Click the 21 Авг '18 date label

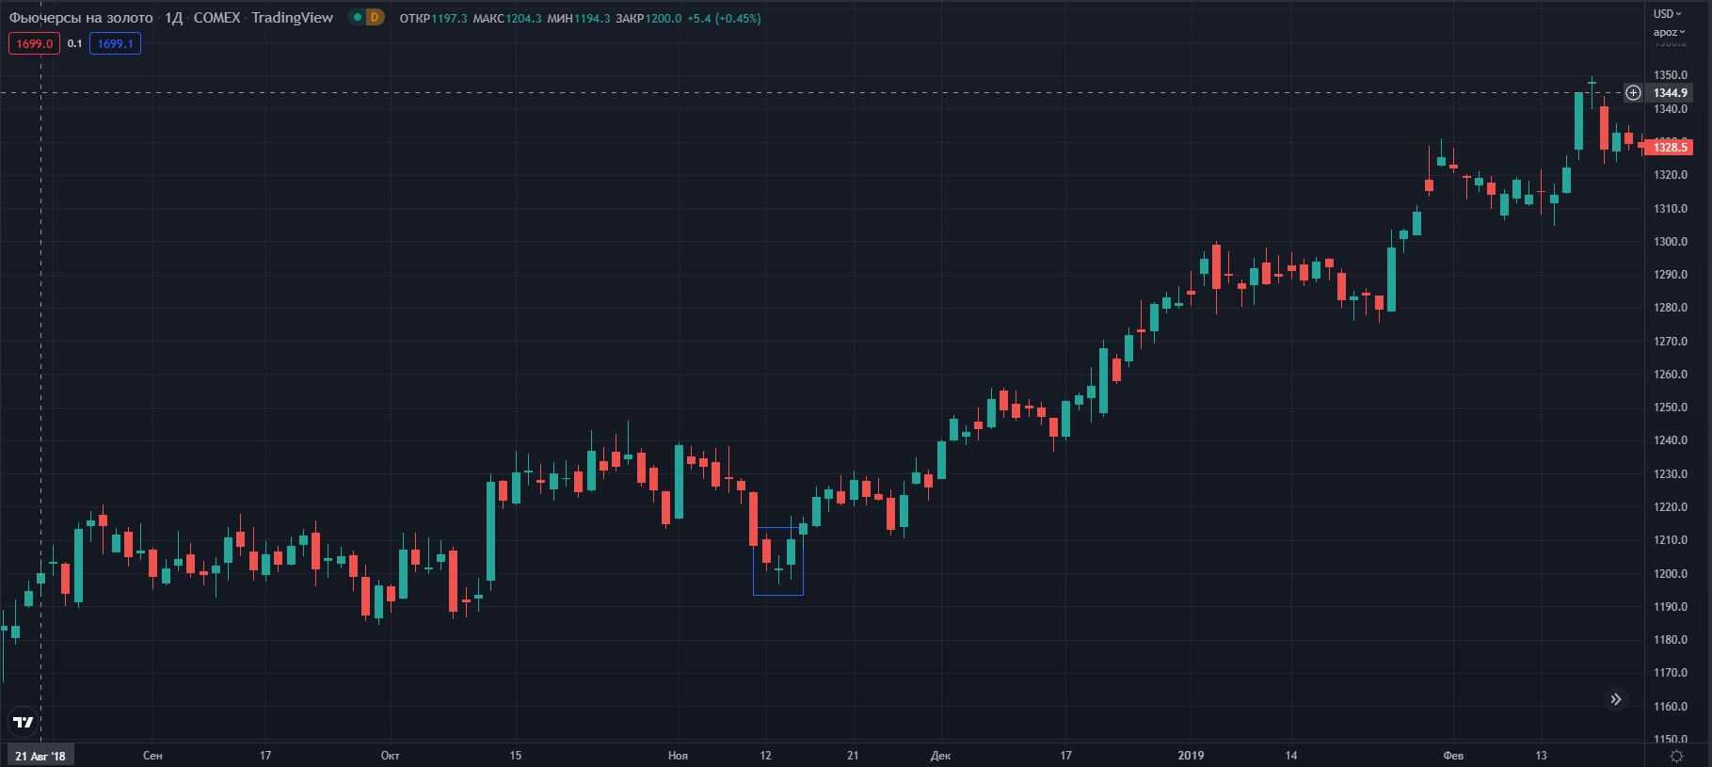tap(40, 756)
